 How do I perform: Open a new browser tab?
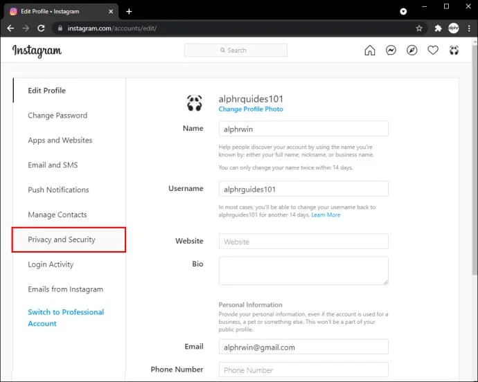[129, 12]
